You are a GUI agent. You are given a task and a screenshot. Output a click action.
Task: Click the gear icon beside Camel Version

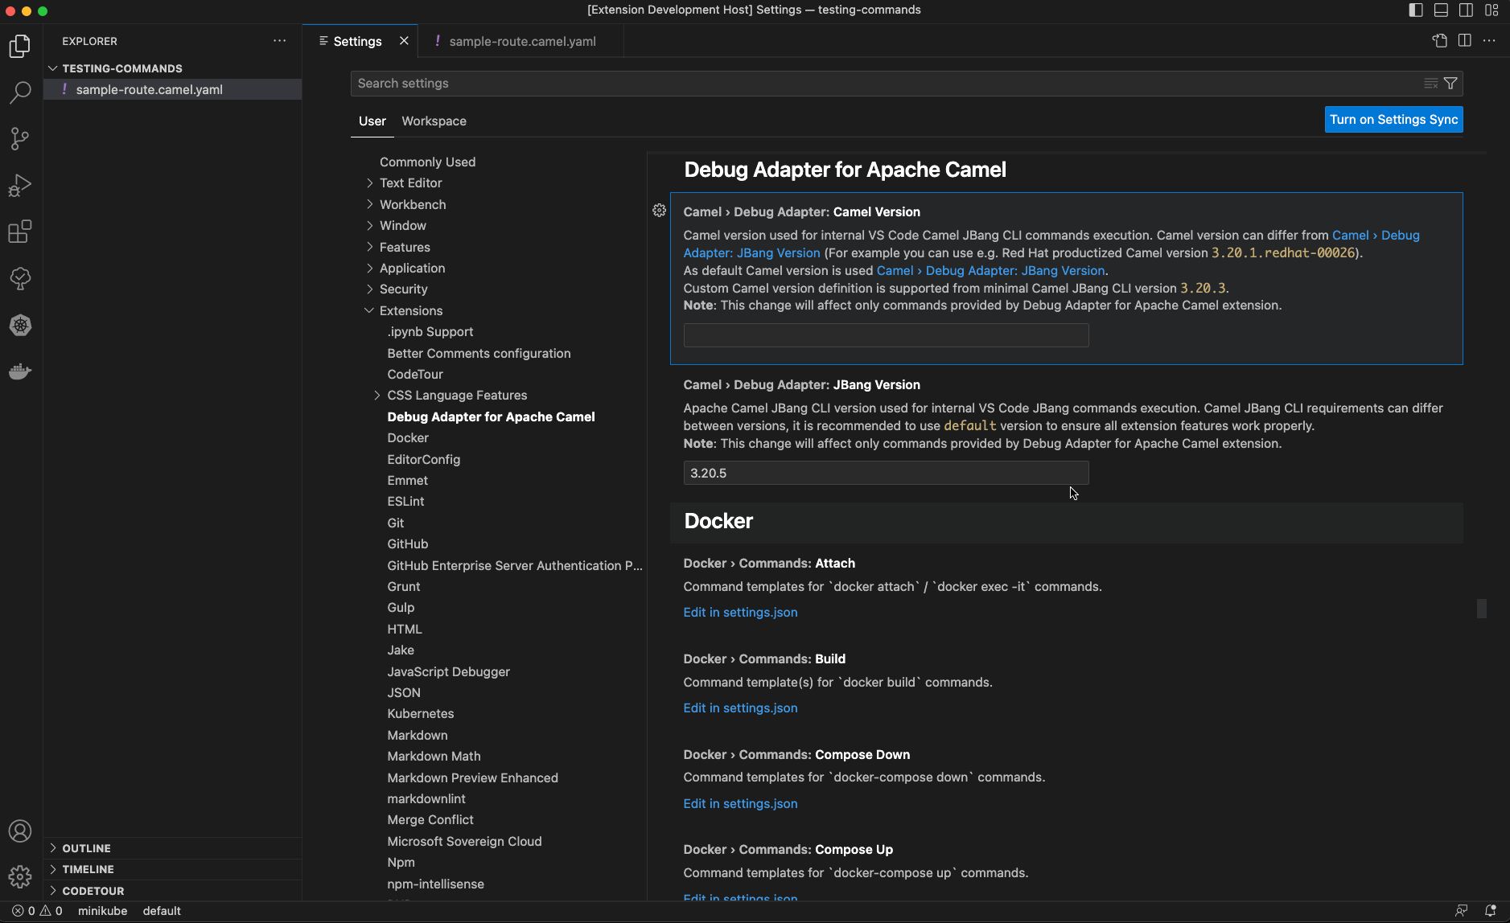[659, 211]
